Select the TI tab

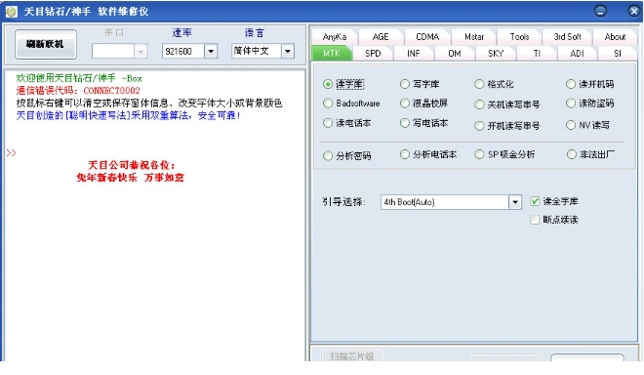coord(537,54)
